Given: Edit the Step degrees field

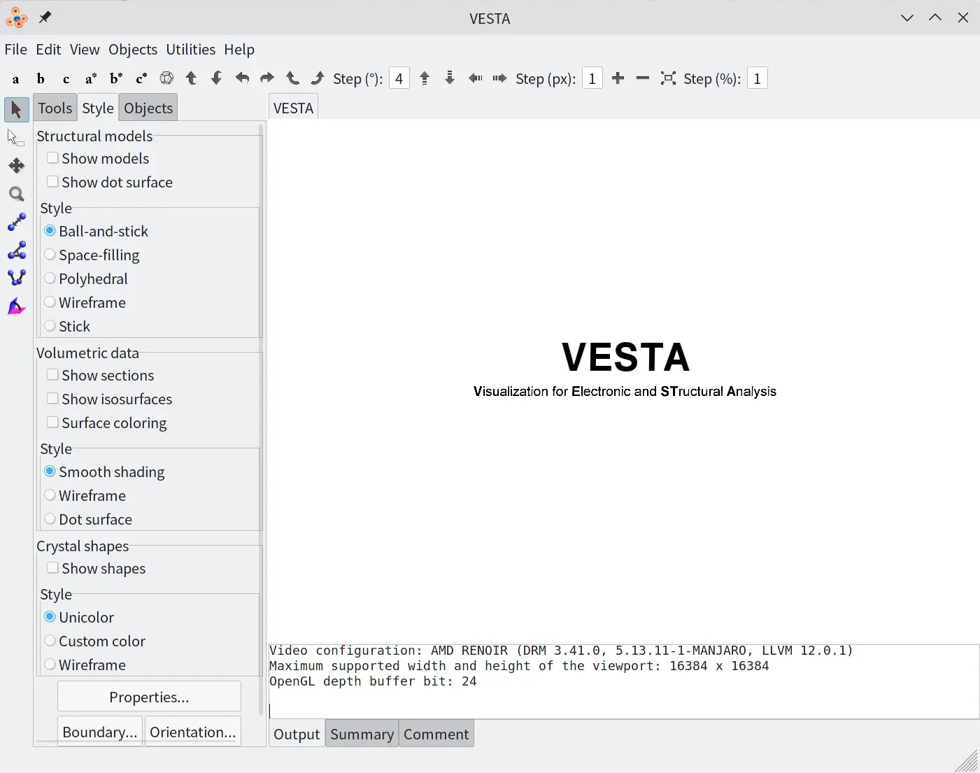Looking at the screenshot, I should [x=399, y=78].
